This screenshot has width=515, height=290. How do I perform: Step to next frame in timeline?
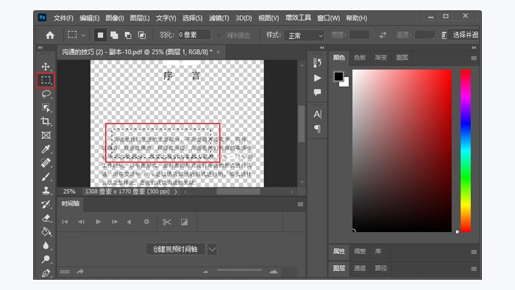tap(115, 222)
